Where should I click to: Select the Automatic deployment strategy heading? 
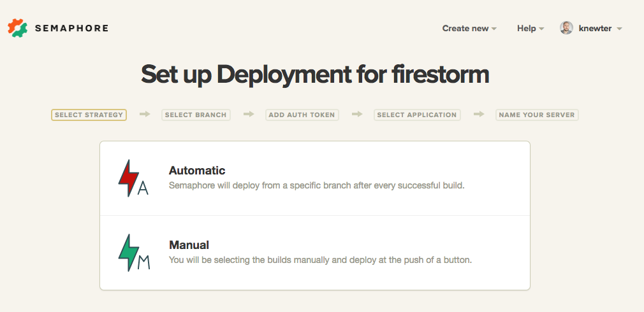coord(197,170)
